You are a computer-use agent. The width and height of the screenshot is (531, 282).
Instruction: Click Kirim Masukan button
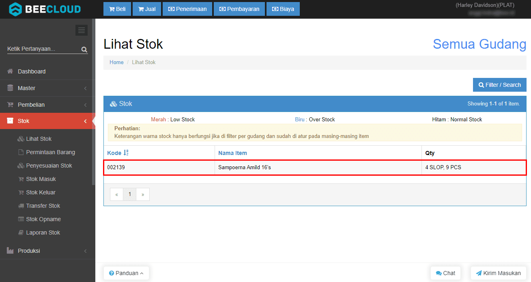pyautogui.click(x=499, y=273)
